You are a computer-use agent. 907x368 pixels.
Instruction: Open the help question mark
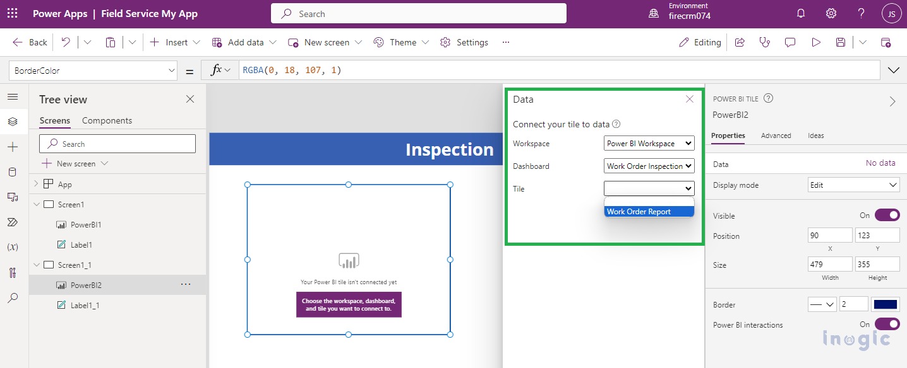862,13
